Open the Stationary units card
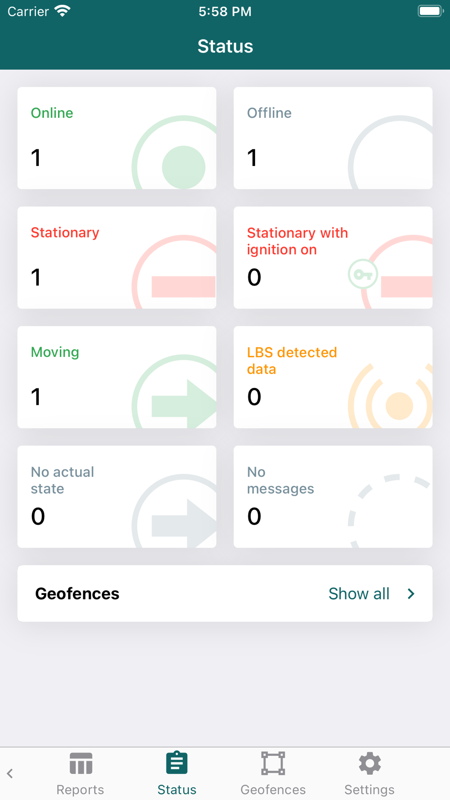Viewport: 450px width, 800px height. tap(117, 257)
